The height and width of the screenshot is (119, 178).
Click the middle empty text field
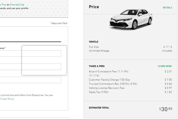pos(31,67)
